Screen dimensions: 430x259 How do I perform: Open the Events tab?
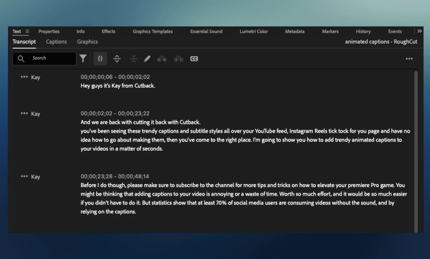pyautogui.click(x=395, y=31)
